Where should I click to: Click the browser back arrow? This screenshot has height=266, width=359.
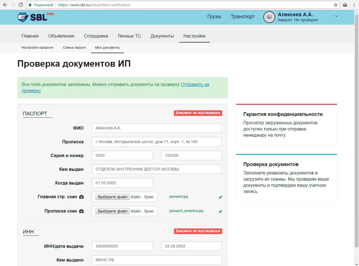point(5,5)
